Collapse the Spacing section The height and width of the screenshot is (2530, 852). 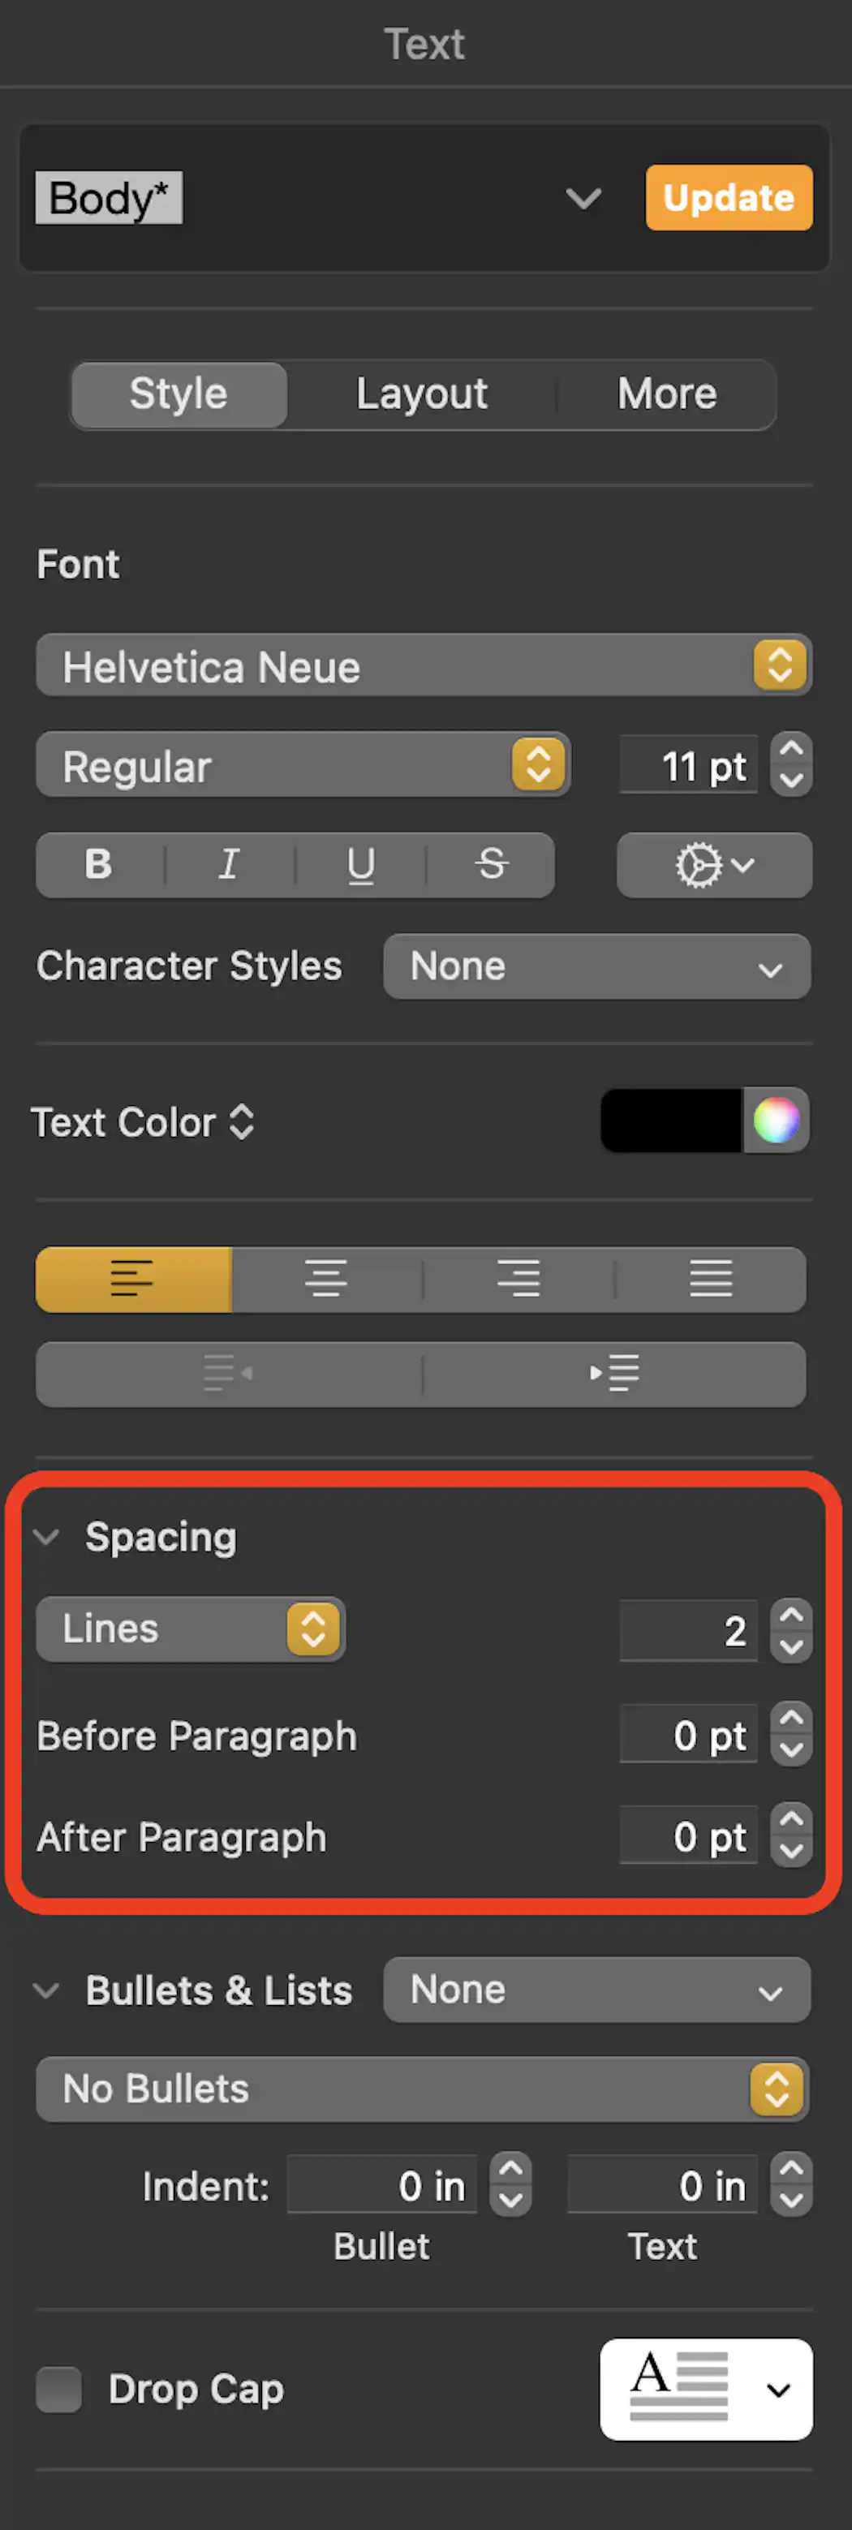pos(45,1537)
